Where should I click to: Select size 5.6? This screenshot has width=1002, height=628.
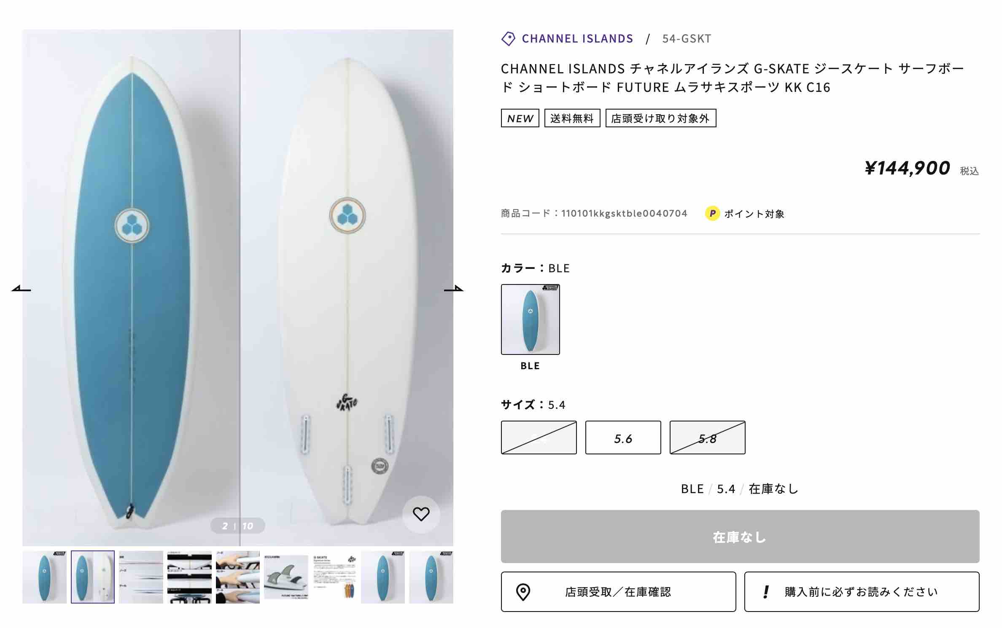coord(623,437)
